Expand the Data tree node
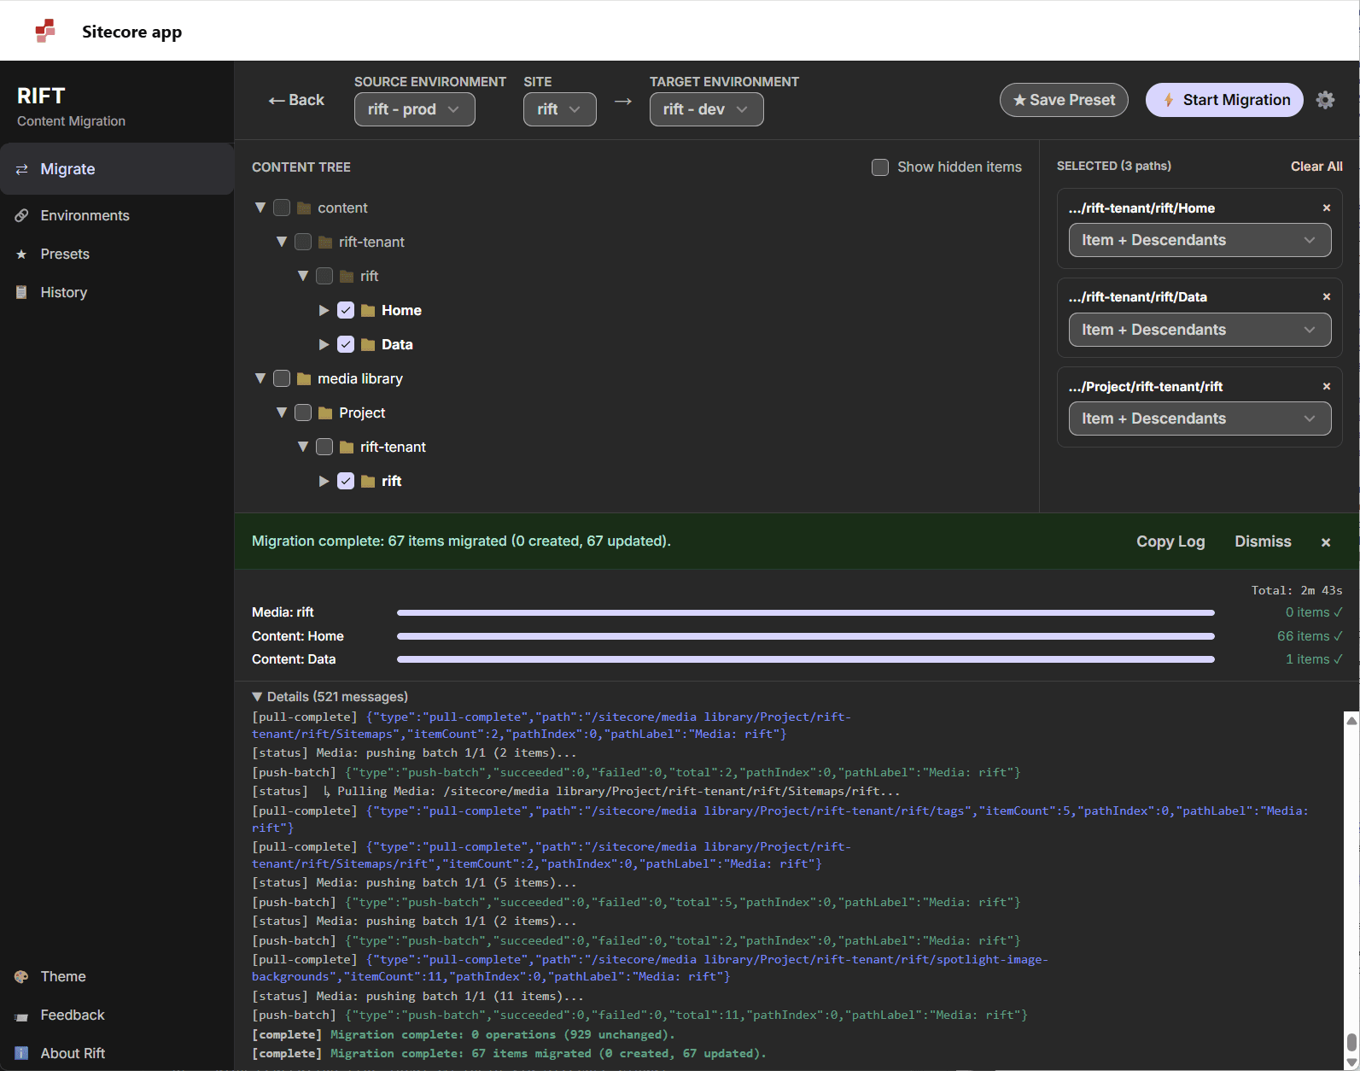 pyautogui.click(x=324, y=344)
